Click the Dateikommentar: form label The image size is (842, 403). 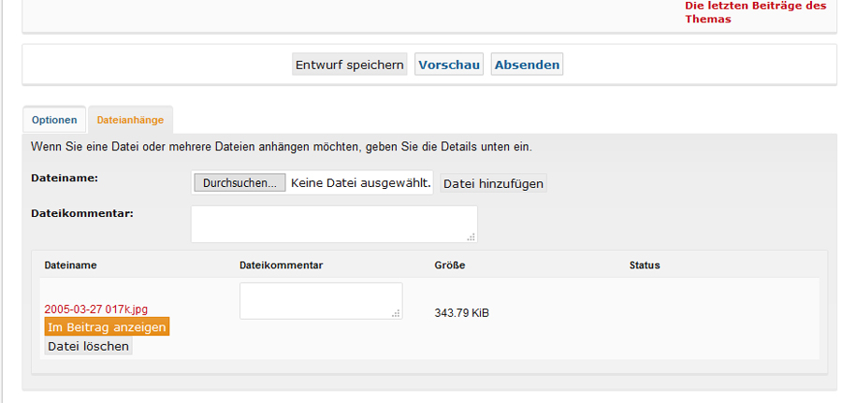(82, 213)
